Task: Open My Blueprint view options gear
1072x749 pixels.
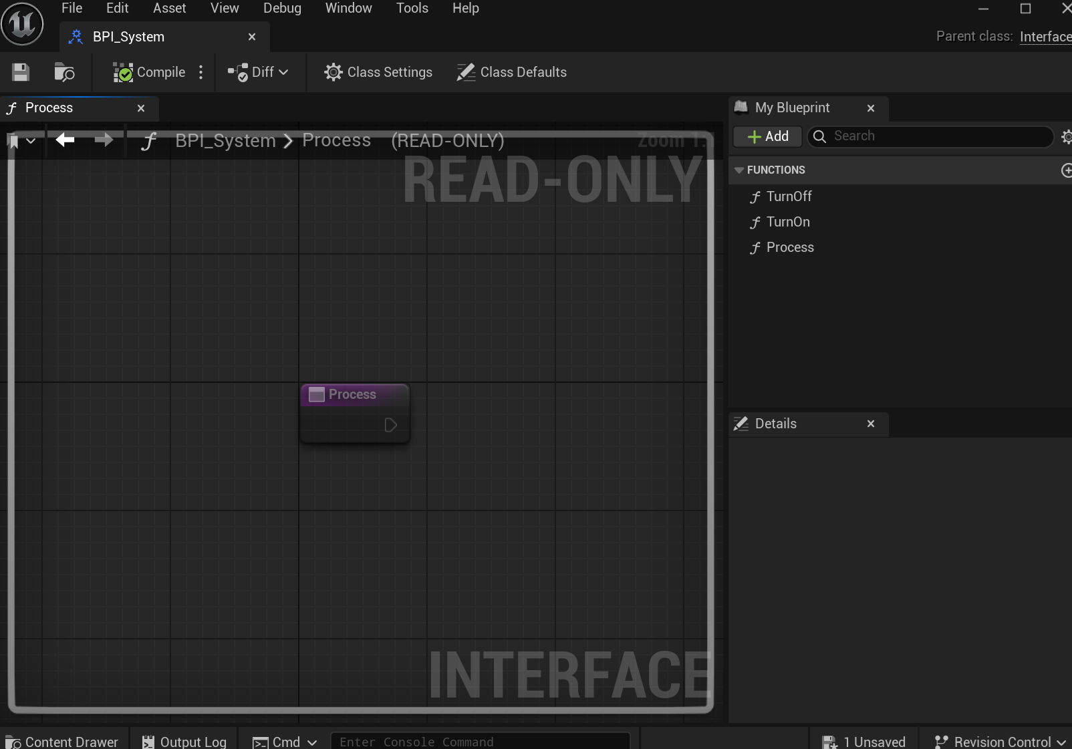Action: point(1067,136)
